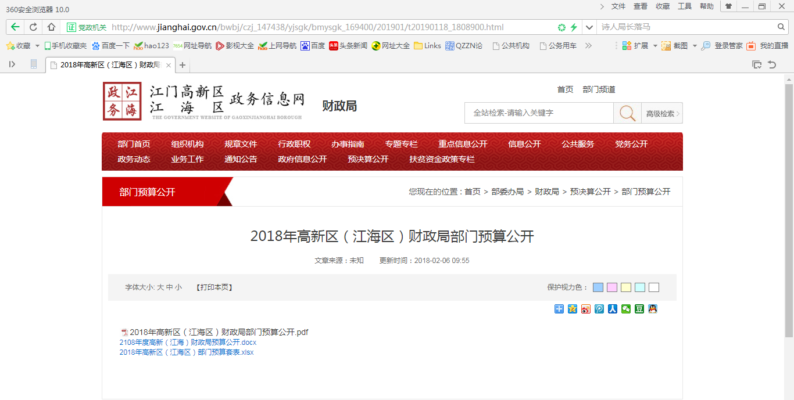The image size is (794, 400).
Task: Open the 文件 menu
Action: (x=618, y=6)
